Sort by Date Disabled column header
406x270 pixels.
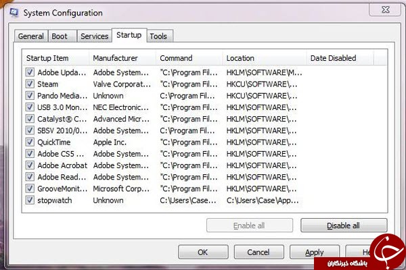(x=340, y=58)
